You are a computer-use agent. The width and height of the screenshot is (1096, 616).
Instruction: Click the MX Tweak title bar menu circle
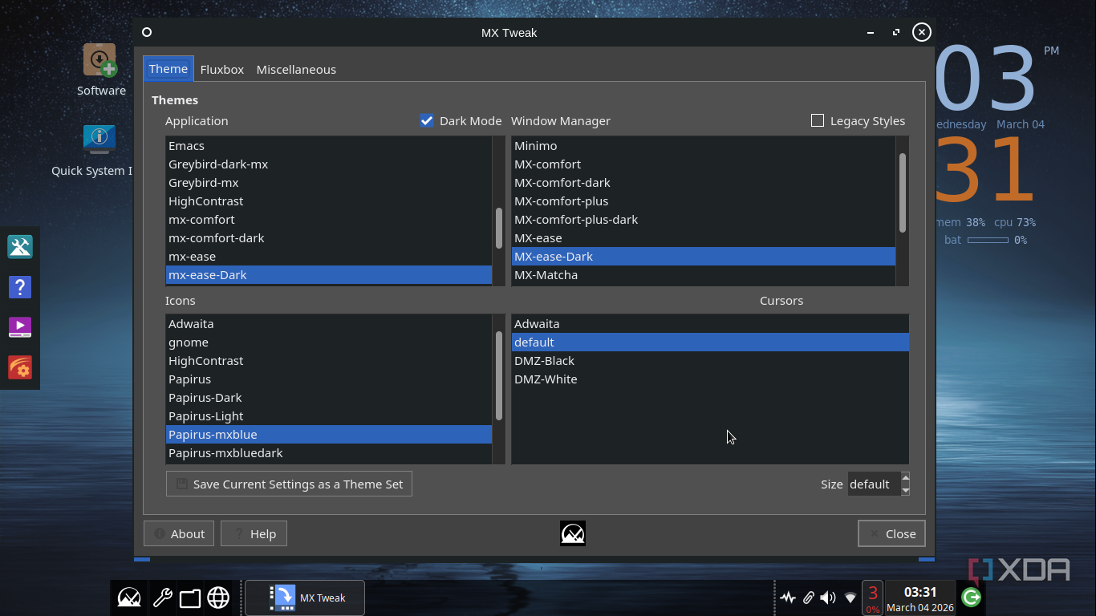click(147, 32)
